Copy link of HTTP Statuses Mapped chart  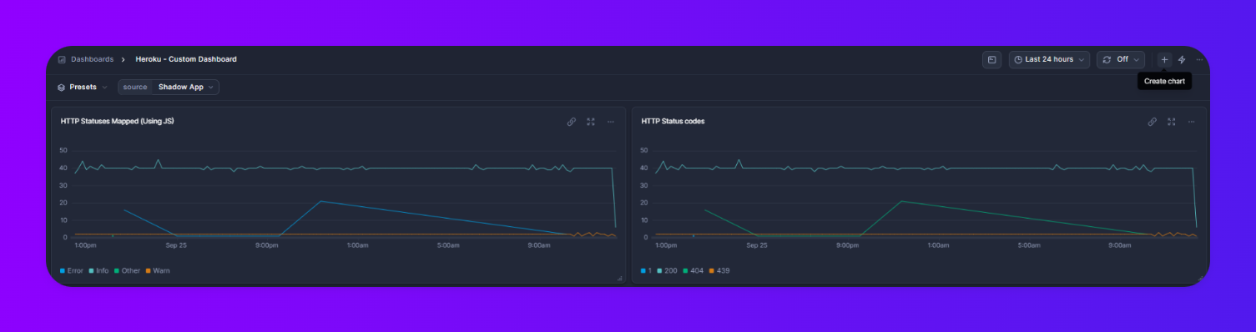[x=571, y=122]
